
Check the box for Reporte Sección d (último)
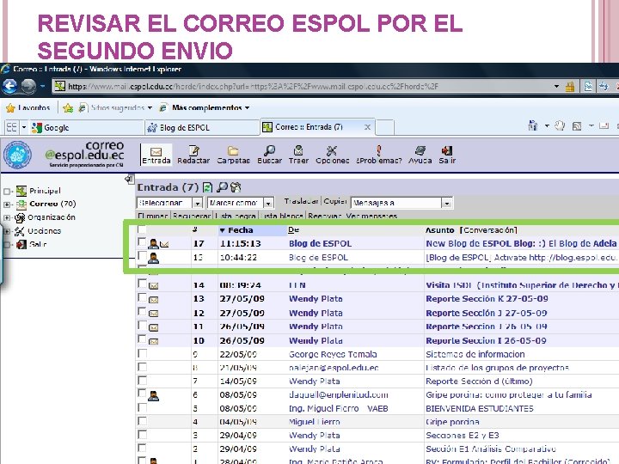pos(142,381)
